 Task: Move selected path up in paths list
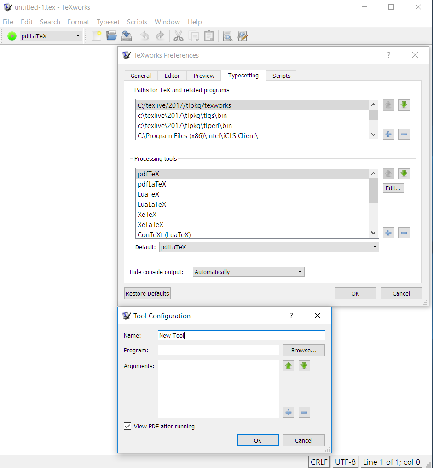388,105
